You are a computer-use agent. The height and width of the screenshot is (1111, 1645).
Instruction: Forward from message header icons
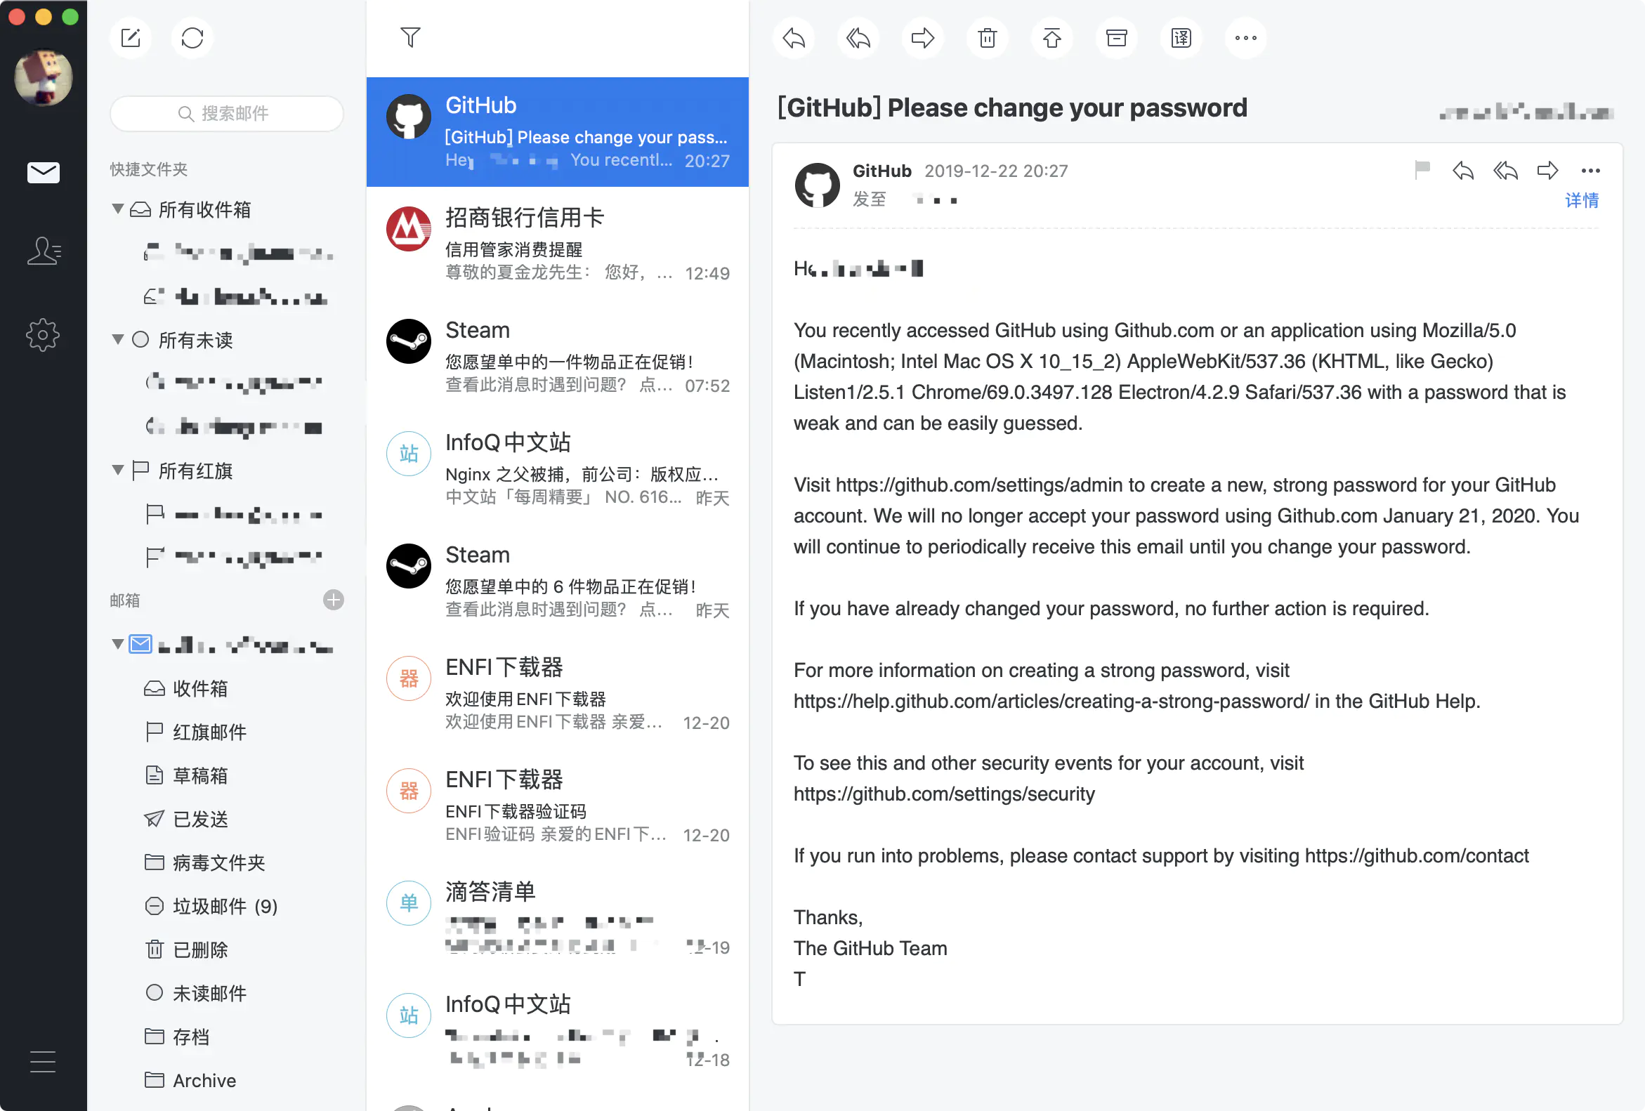[1548, 171]
